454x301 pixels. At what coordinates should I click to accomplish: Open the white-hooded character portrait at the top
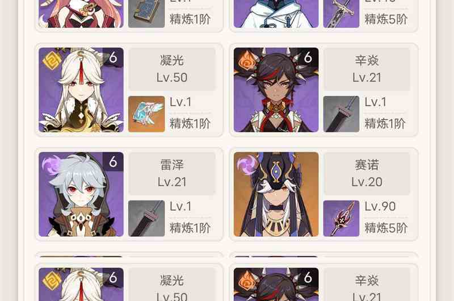click(x=276, y=14)
